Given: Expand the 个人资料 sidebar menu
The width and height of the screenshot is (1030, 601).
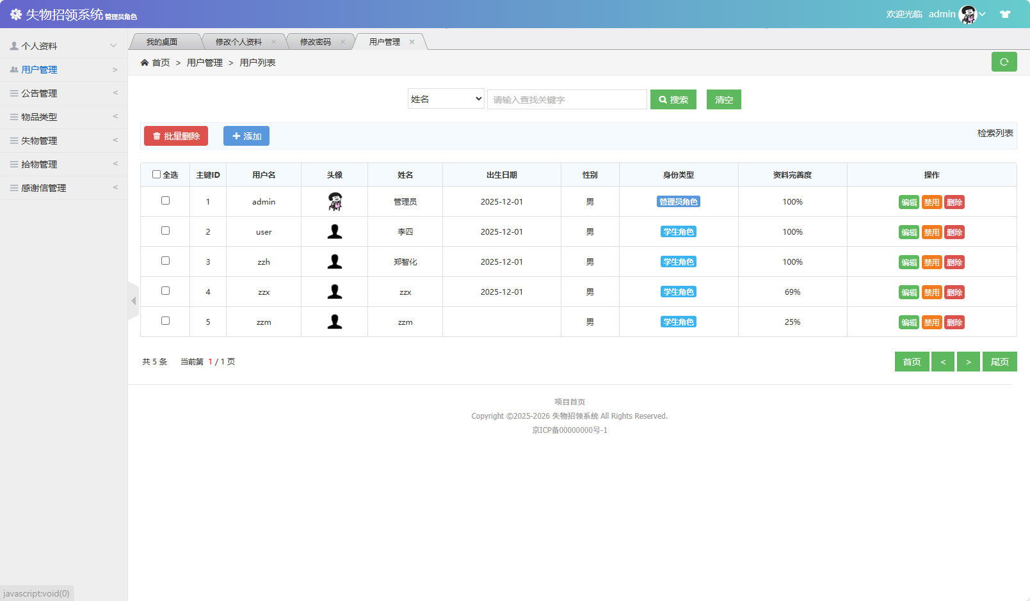Looking at the screenshot, I should (x=63, y=46).
